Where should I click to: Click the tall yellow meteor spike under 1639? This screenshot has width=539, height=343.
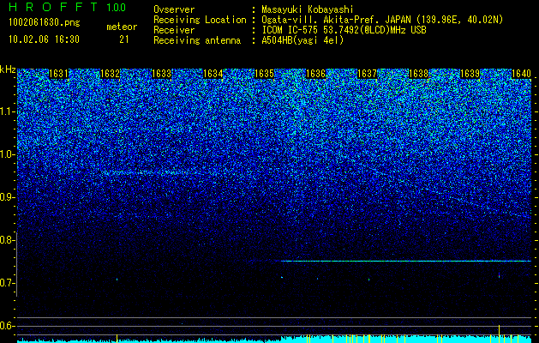[x=499, y=334]
